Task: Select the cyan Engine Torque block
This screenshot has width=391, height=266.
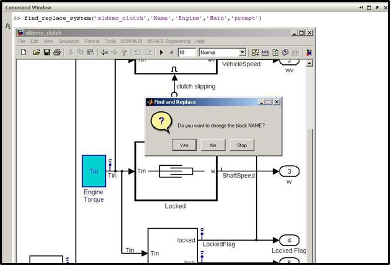Action: (94, 171)
